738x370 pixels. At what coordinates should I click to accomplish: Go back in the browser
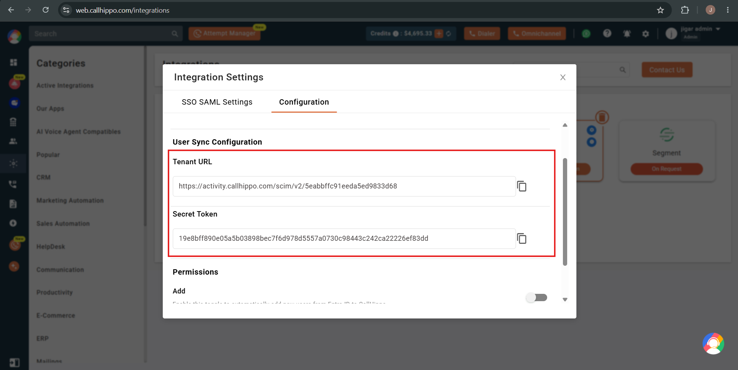point(11,10)
